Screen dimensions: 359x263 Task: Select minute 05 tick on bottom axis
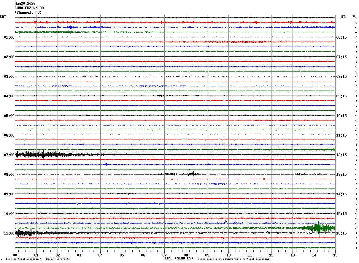[x=122, y=255]
